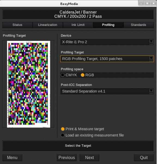
Task: Click the Quit button
Action: click(144, 158)
